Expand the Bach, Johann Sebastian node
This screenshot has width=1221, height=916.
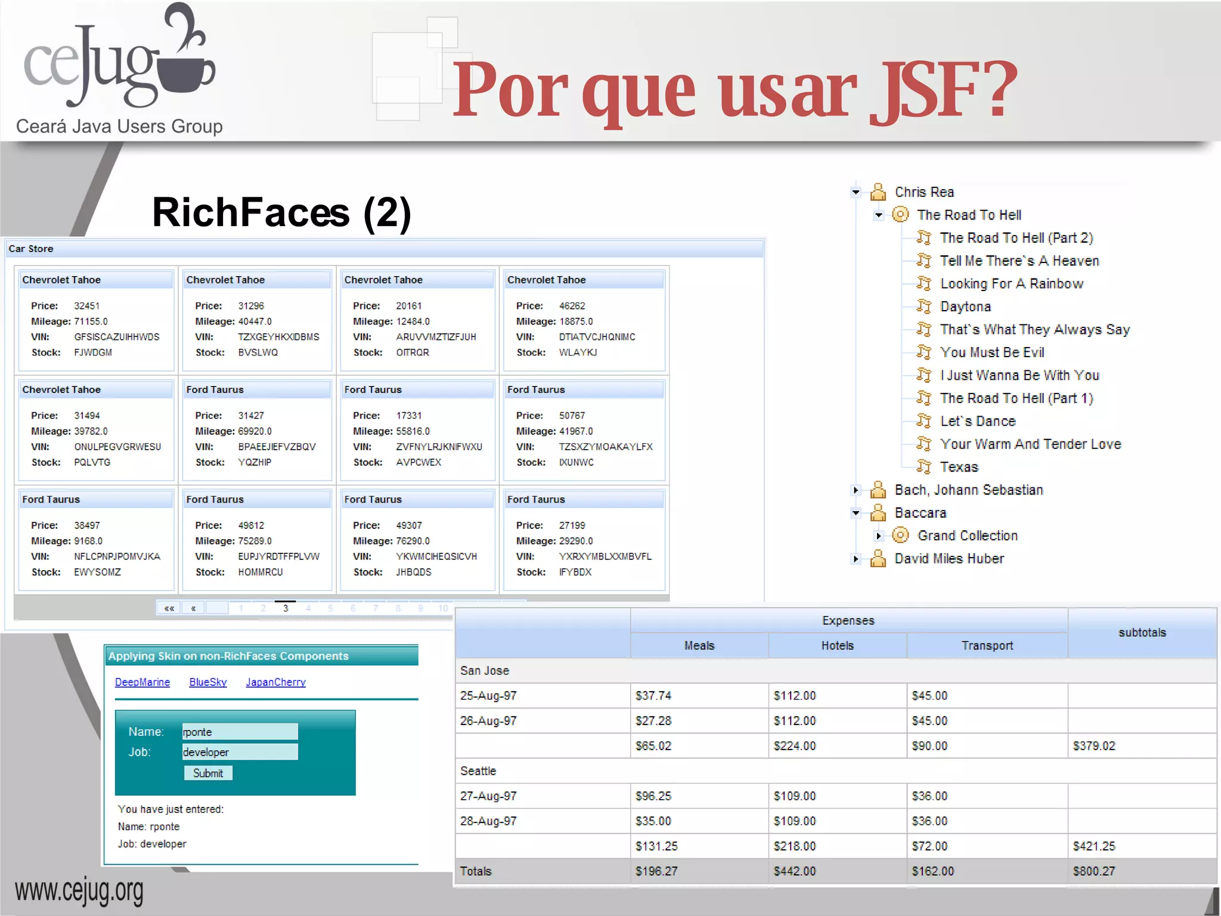856,490
